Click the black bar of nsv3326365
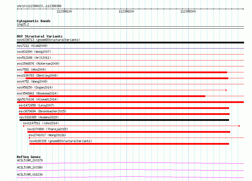The width and height of the screenshot is (252, 181). (124, 120)
